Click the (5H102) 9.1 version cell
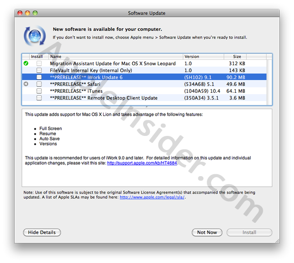 click(x=197, y=78)
